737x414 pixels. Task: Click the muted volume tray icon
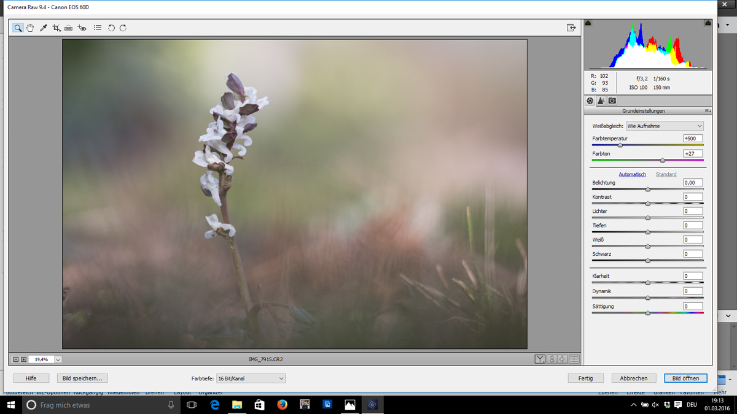click(655, 405)
